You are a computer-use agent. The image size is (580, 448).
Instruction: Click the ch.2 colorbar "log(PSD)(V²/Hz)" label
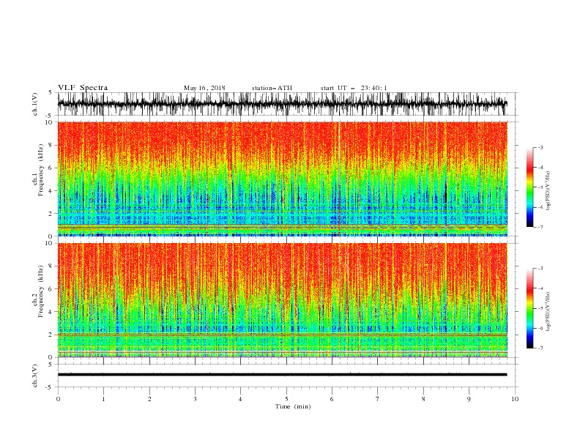point(548,312)
